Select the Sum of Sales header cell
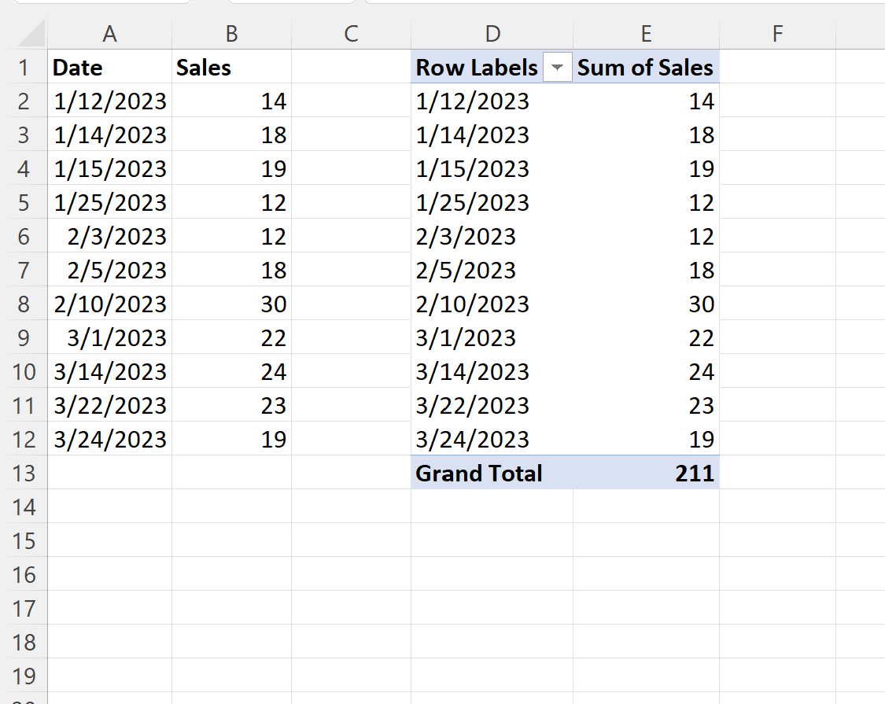This screenshot has height=704, width=885. coord(645,68)
